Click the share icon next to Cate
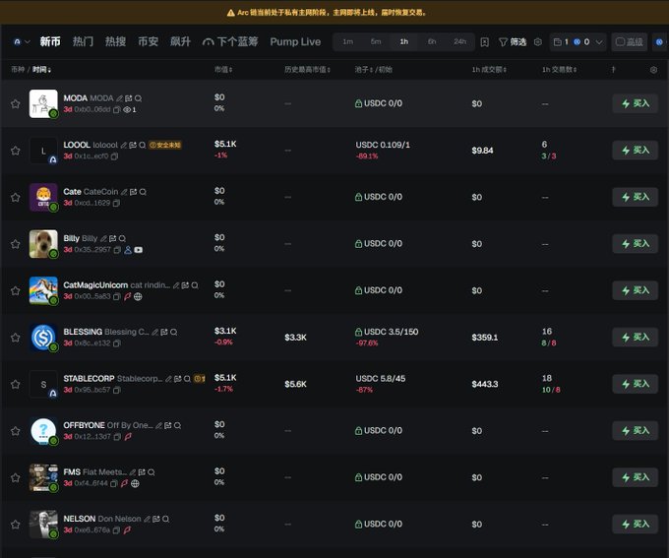 (133, 192)
